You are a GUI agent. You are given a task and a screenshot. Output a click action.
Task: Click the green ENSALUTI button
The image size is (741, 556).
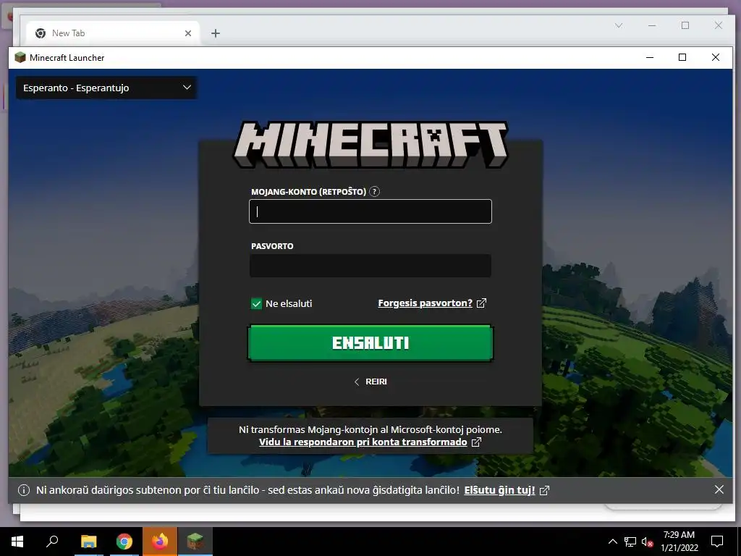click(370, 342)
